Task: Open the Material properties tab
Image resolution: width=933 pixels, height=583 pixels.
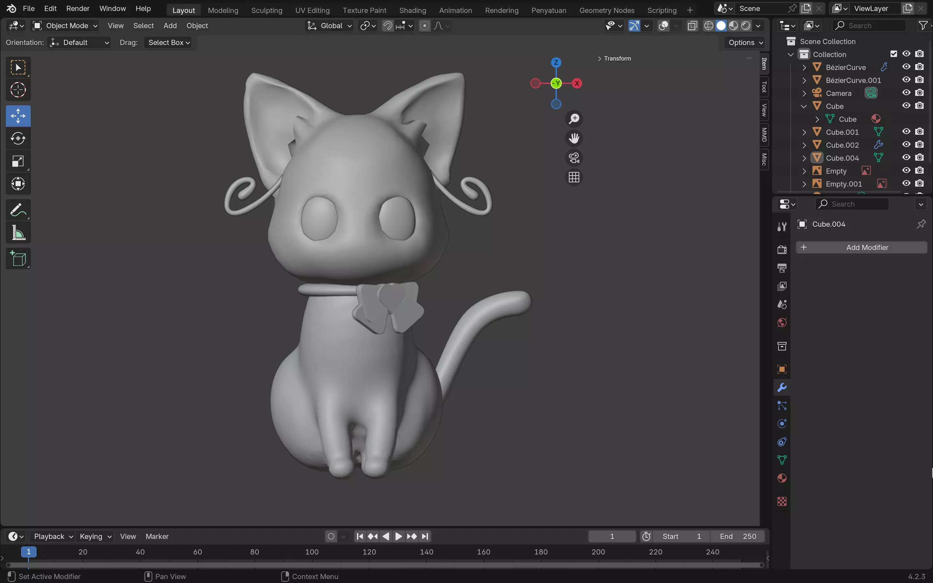Action: click(x=782, y=478)
